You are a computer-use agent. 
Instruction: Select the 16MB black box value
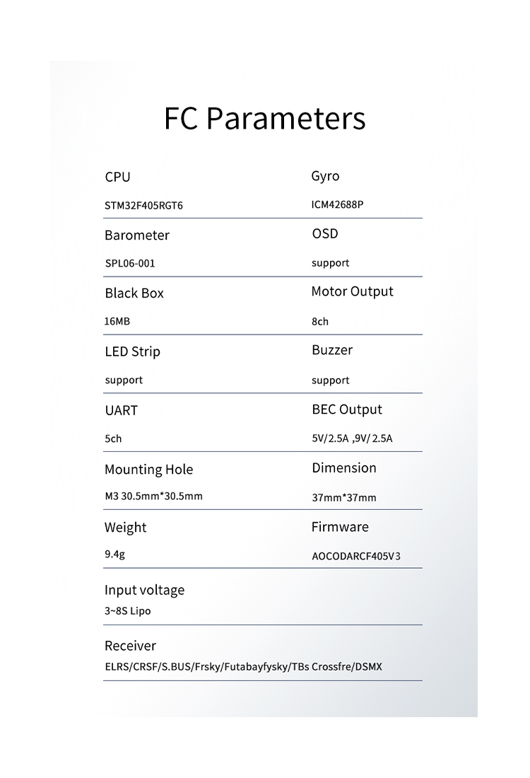[117, 321]
